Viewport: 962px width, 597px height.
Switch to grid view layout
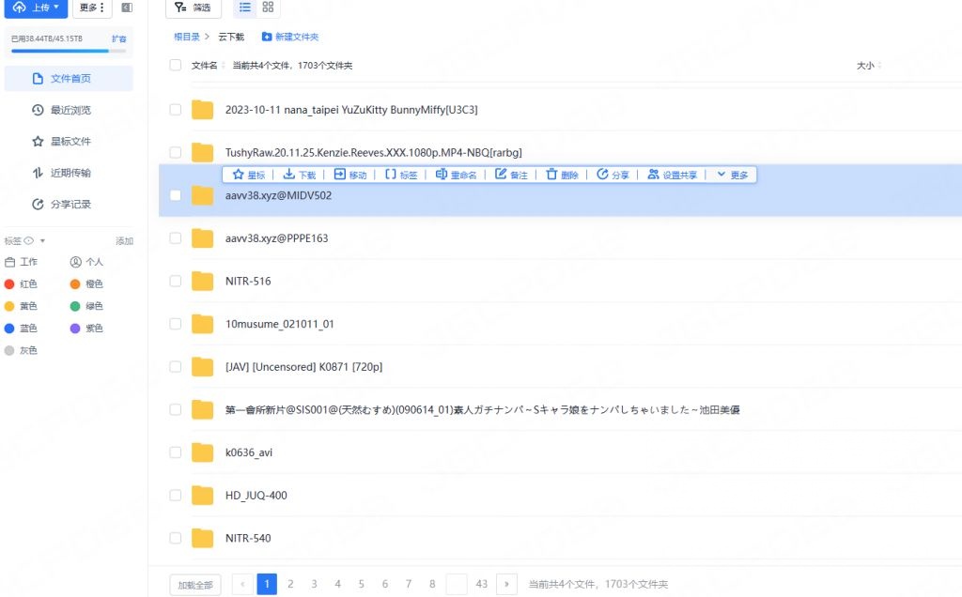tap(270, 8)
